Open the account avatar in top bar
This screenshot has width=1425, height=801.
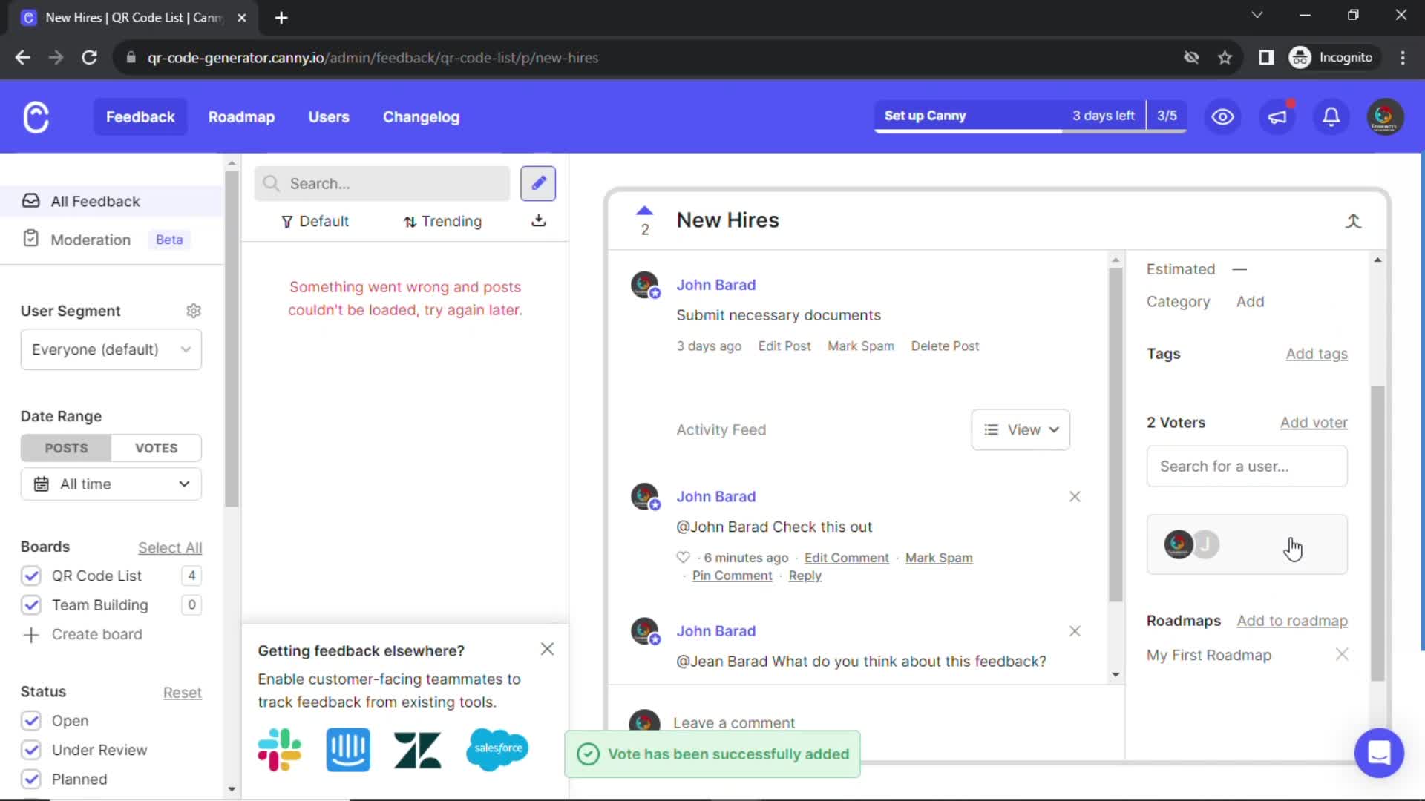point(1384,116)
